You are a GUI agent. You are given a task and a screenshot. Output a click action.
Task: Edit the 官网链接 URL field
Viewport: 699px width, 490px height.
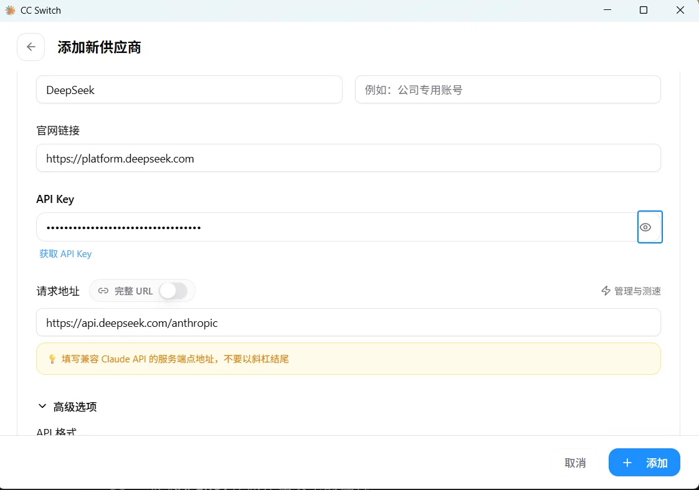348,158
